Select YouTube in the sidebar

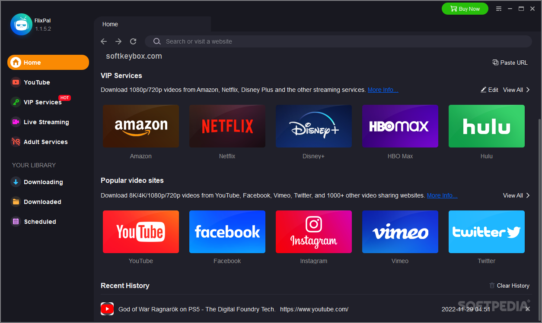click(x=37, y=82)
